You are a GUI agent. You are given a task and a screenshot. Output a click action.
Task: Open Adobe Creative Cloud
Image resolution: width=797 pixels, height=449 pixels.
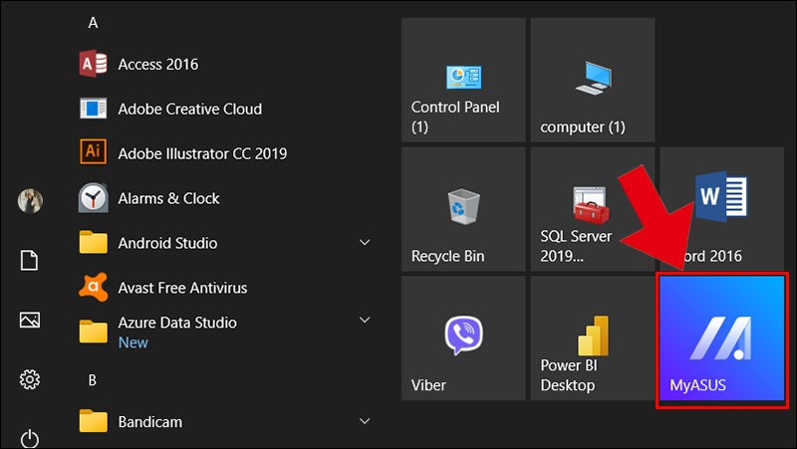pos(223,109)
